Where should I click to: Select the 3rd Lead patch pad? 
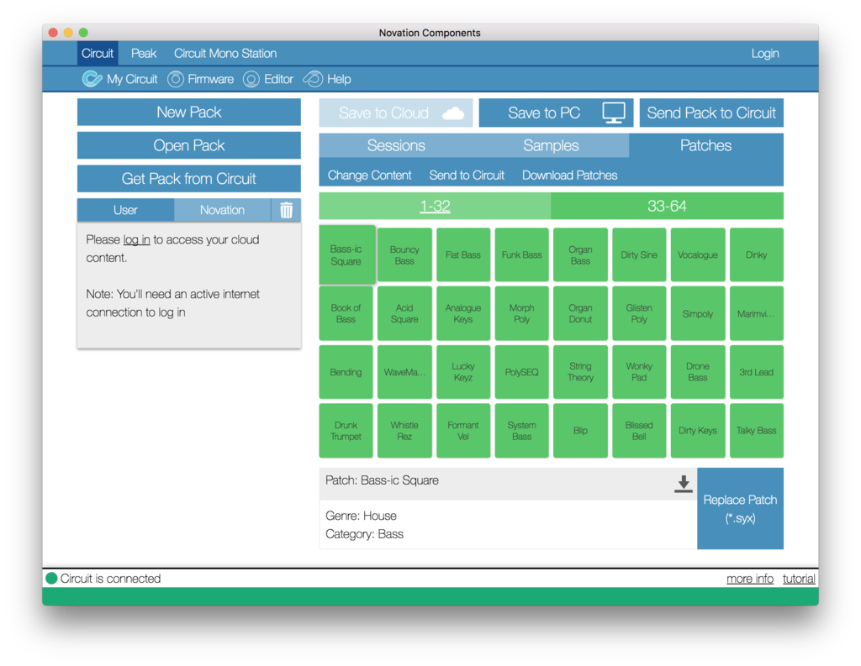pos(757,372)
